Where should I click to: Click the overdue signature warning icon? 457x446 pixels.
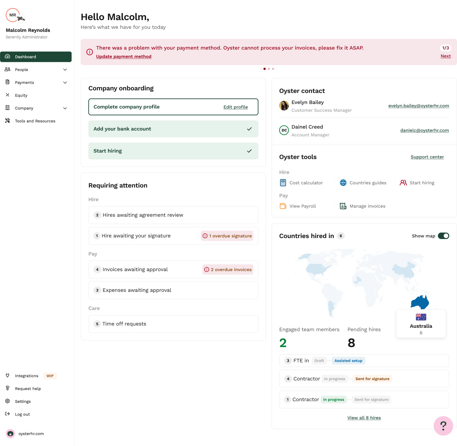tap(205, 236)
